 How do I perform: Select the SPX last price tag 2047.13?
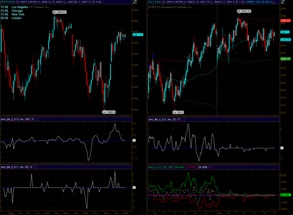(138, 35)
